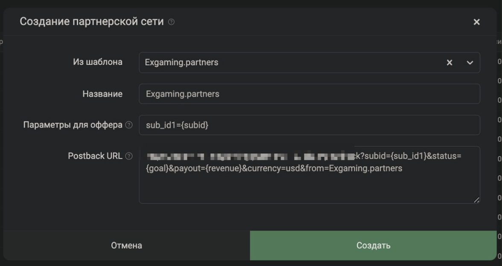502x266 pixels.
Task: Click the dialog title 'Создание партнерской сети'
Action: (91, 21)
